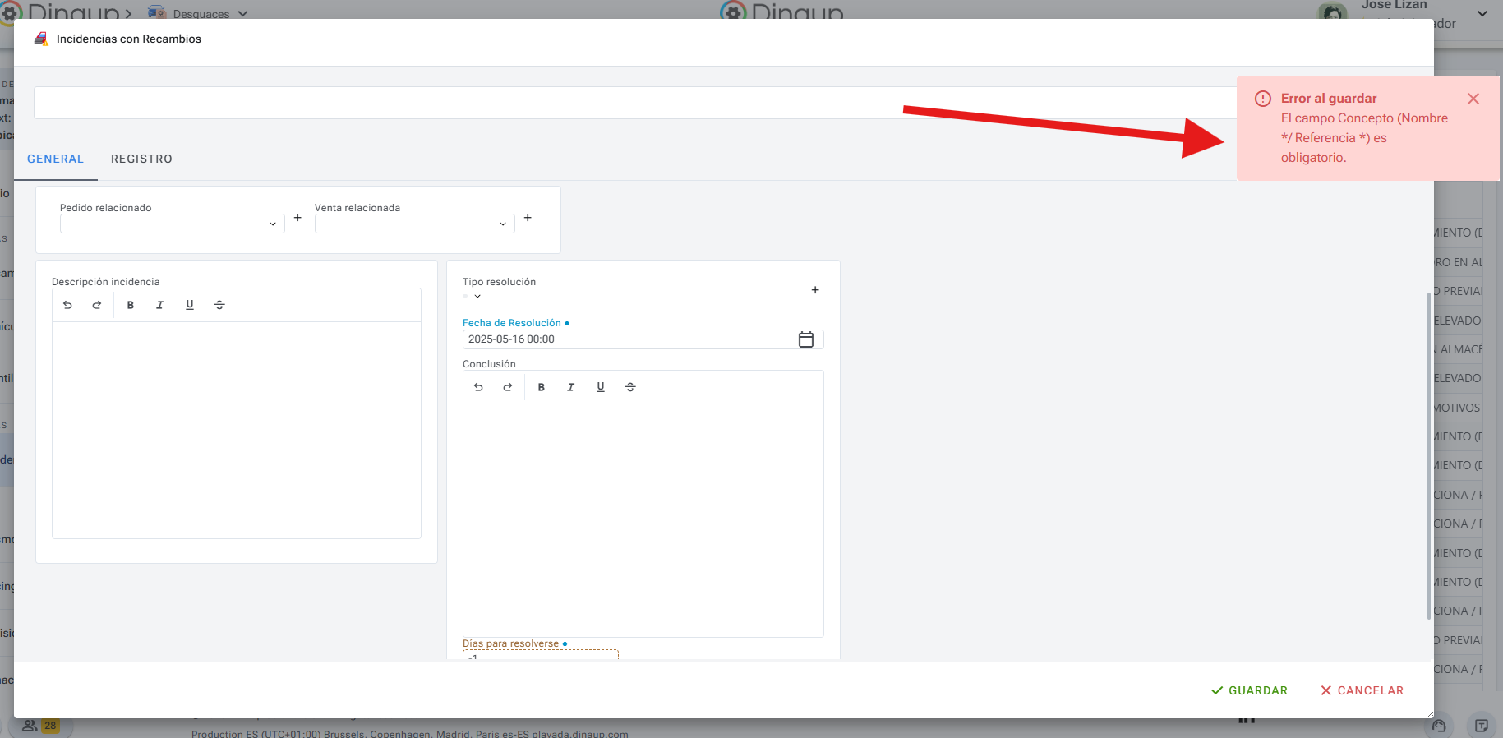Image resolution: width=1503 pixels, height=738 pixels.
Task: Open the Tipo resolución dropdown
Action: (477, 296)
